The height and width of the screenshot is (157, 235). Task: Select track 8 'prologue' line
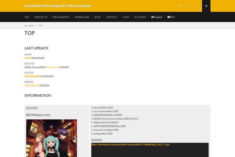click(x=102, y=133)
